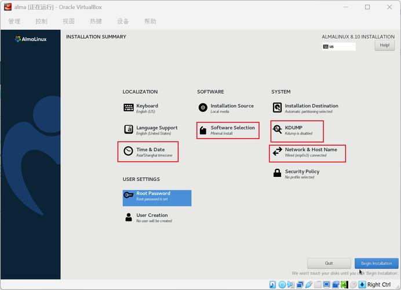
Task: Open Security Policy lock icon
Action: point(277,173)
